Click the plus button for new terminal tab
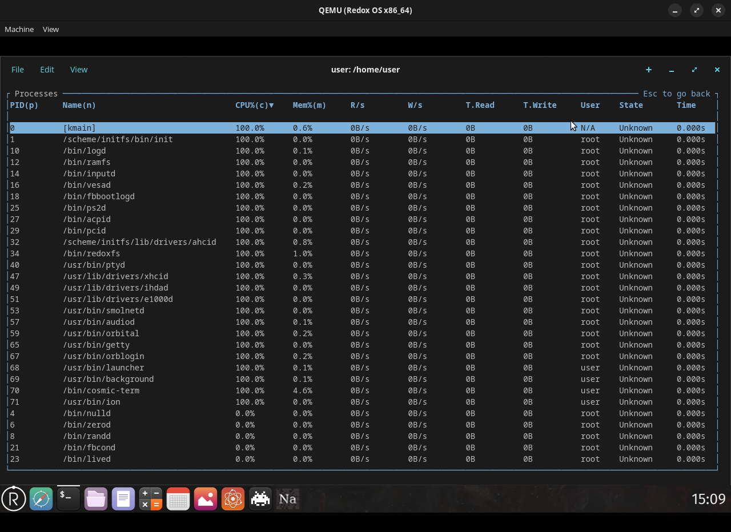Viewport: 731px width, 532px height. (648, 70)
